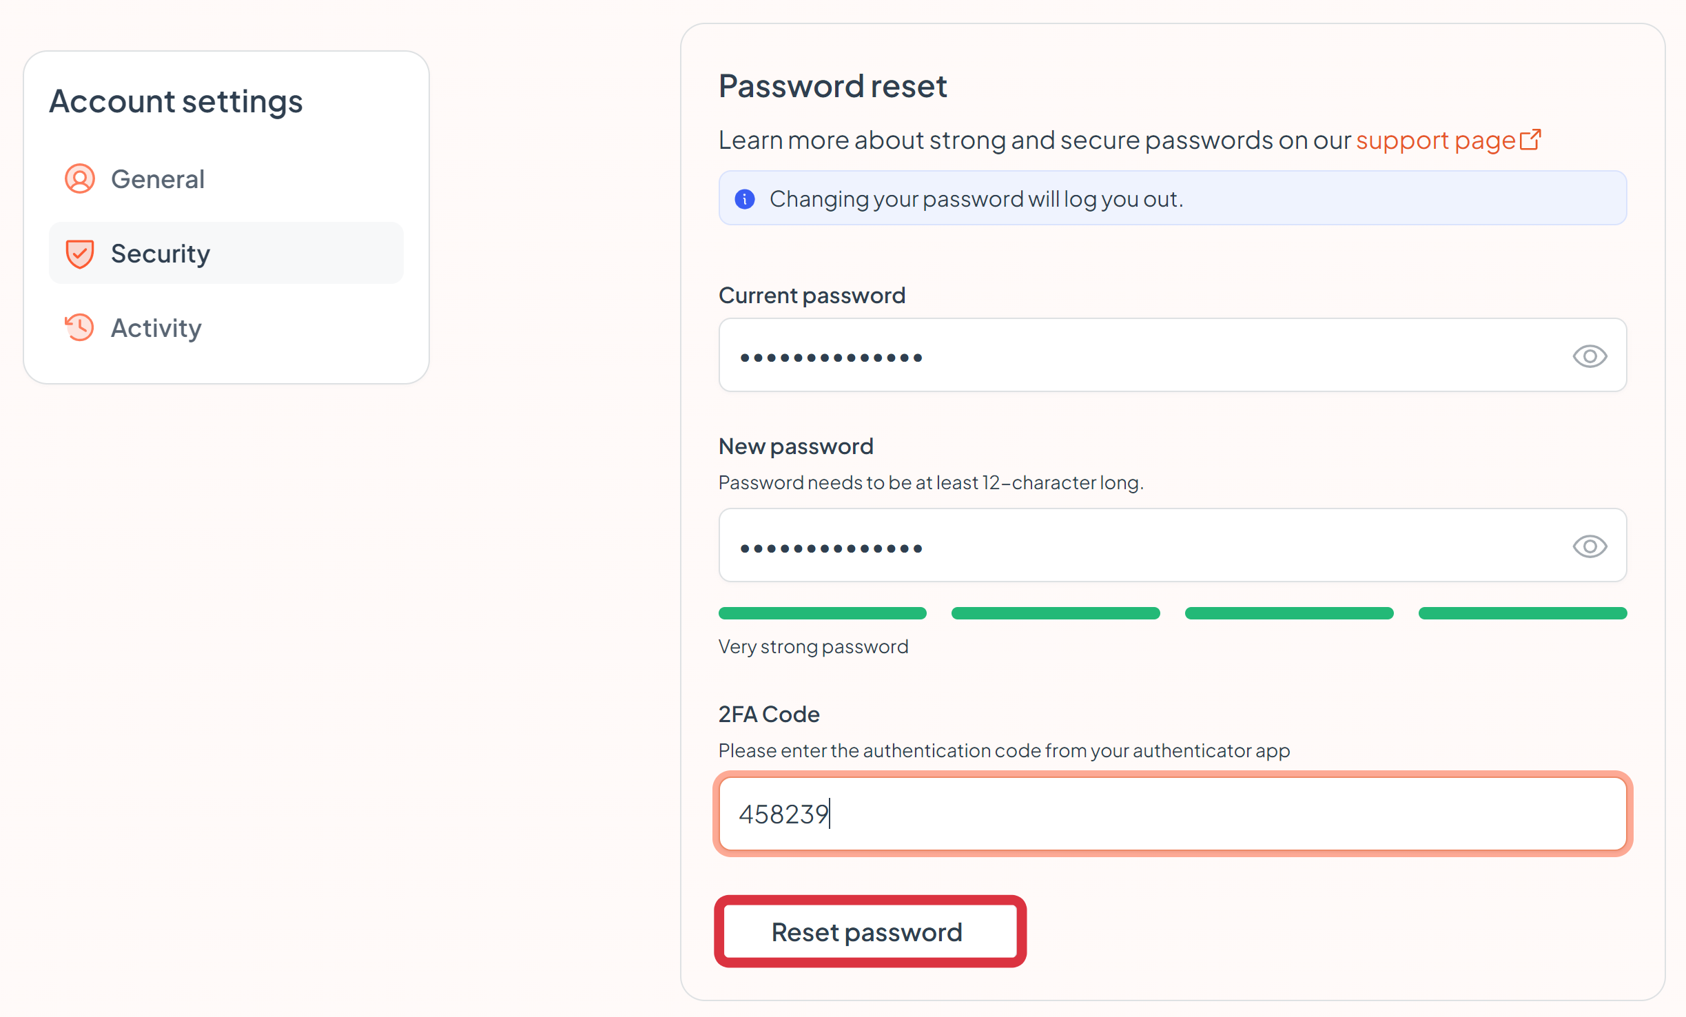This screenshot has height=1017, width=1686.
Task: Reveal the new password using its eye icon
Action: pyautogui.click(x=1590, y=546)
